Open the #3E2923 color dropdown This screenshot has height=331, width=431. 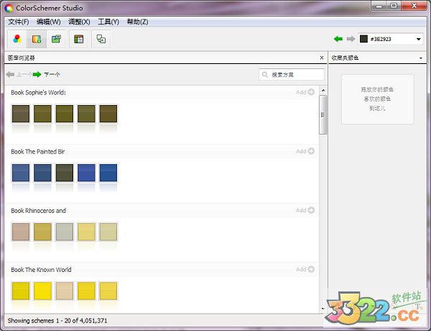tap(418, 39)
